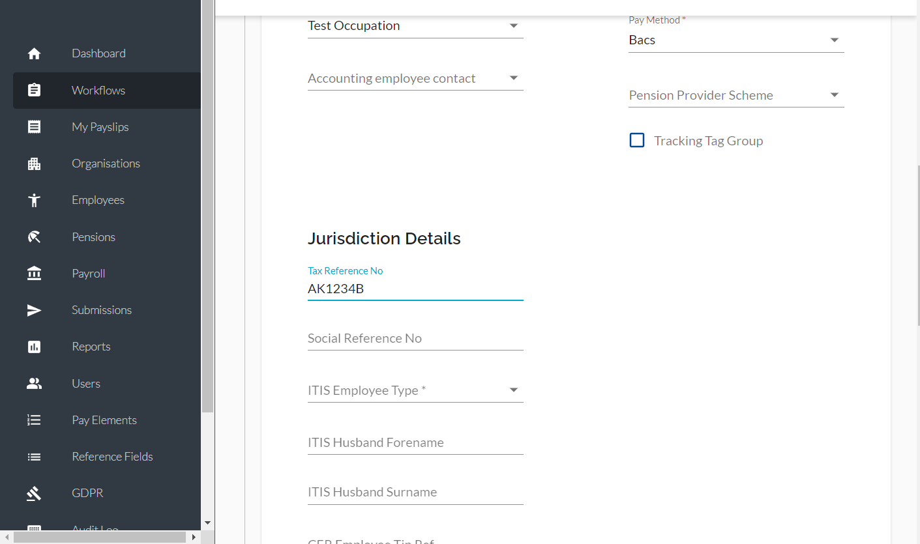Viewport: 920px width, 544px height.
Task: Click the Workflows clipboard icon
Action: click(35, 90)
